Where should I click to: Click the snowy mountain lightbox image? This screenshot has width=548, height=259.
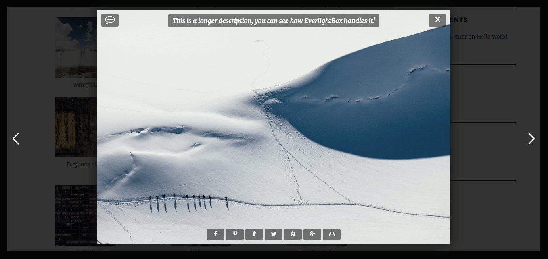tap(274, 127)
